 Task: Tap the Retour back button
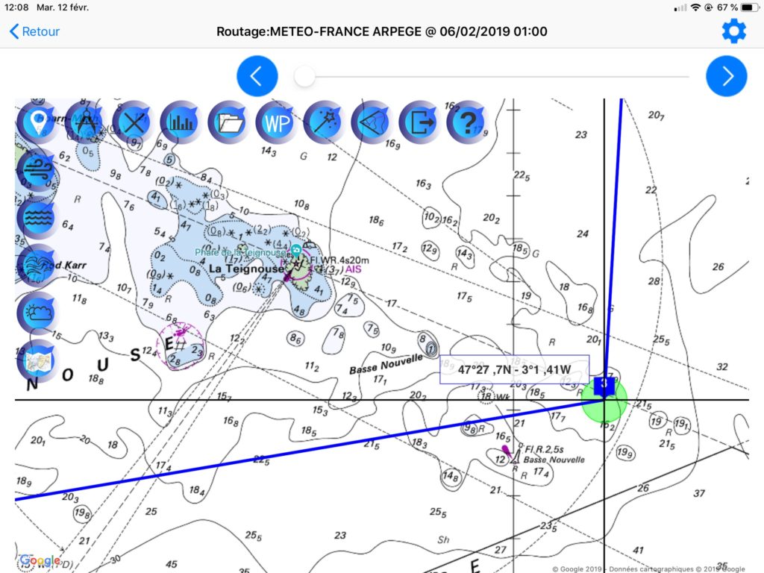coord(34,31)
